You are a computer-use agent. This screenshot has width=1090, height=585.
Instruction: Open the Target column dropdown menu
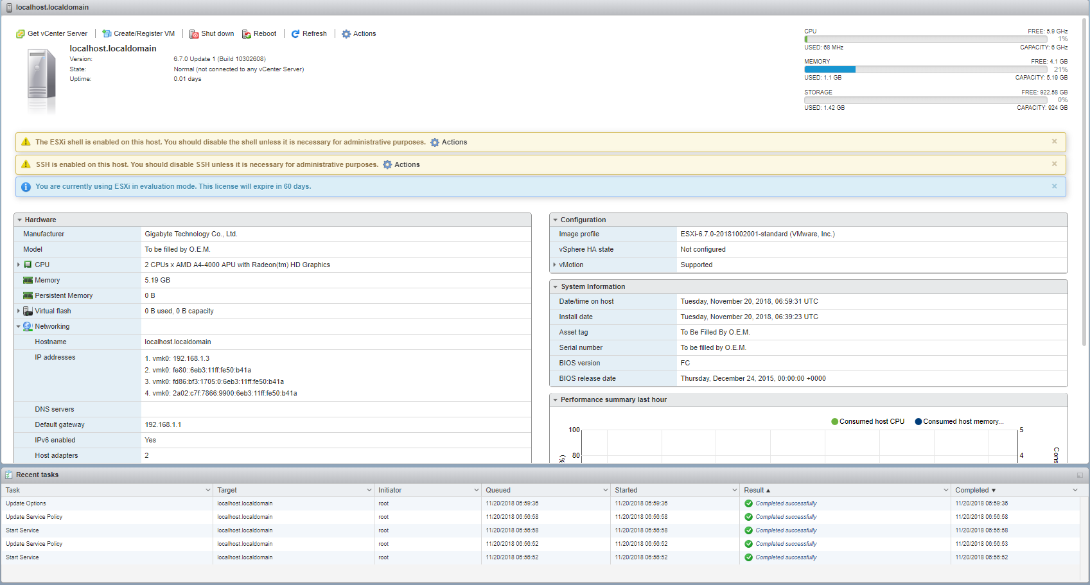point(369,491)
